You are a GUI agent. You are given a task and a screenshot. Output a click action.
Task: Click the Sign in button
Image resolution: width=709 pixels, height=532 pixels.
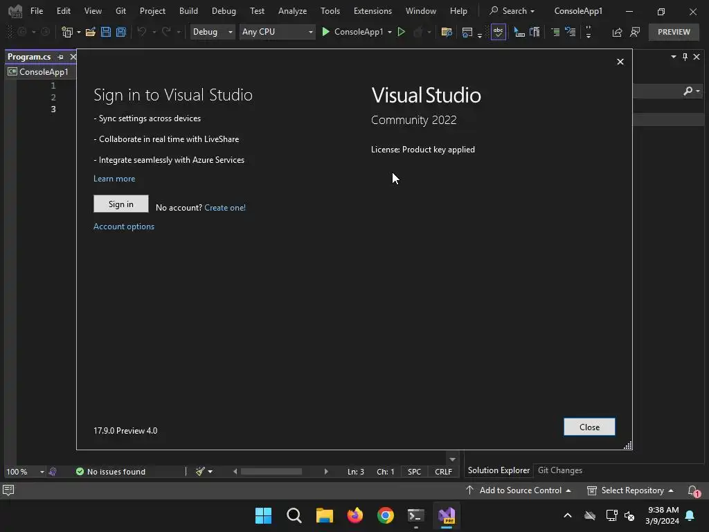pos(120,204)
